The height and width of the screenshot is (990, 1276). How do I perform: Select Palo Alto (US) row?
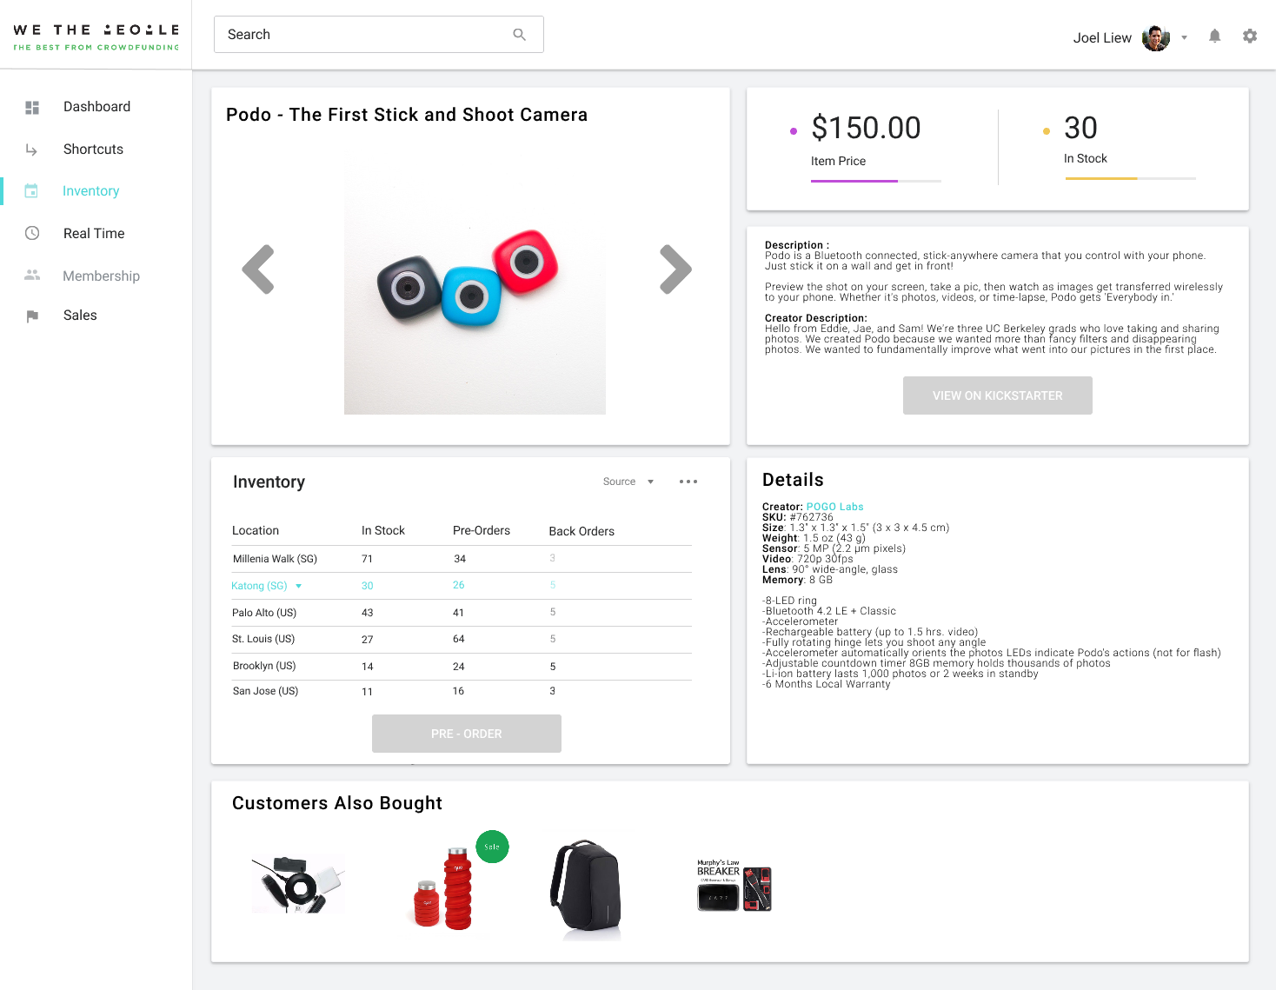(x=462, y=613)
